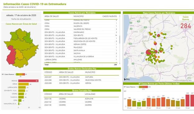
Task: Select the 07 oct bar labeled 222
Action: tap(149, 102)
